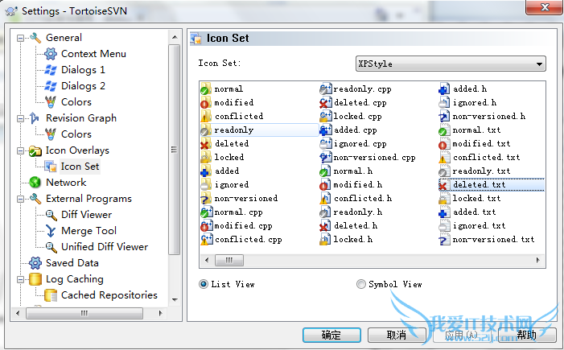
Task: Click the normal folder overlay icon
Action: tap(205, 89)
